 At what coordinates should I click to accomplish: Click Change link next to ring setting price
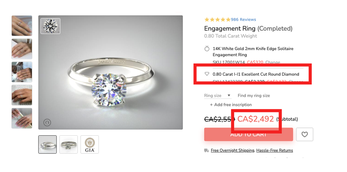(x=273, y=62)
